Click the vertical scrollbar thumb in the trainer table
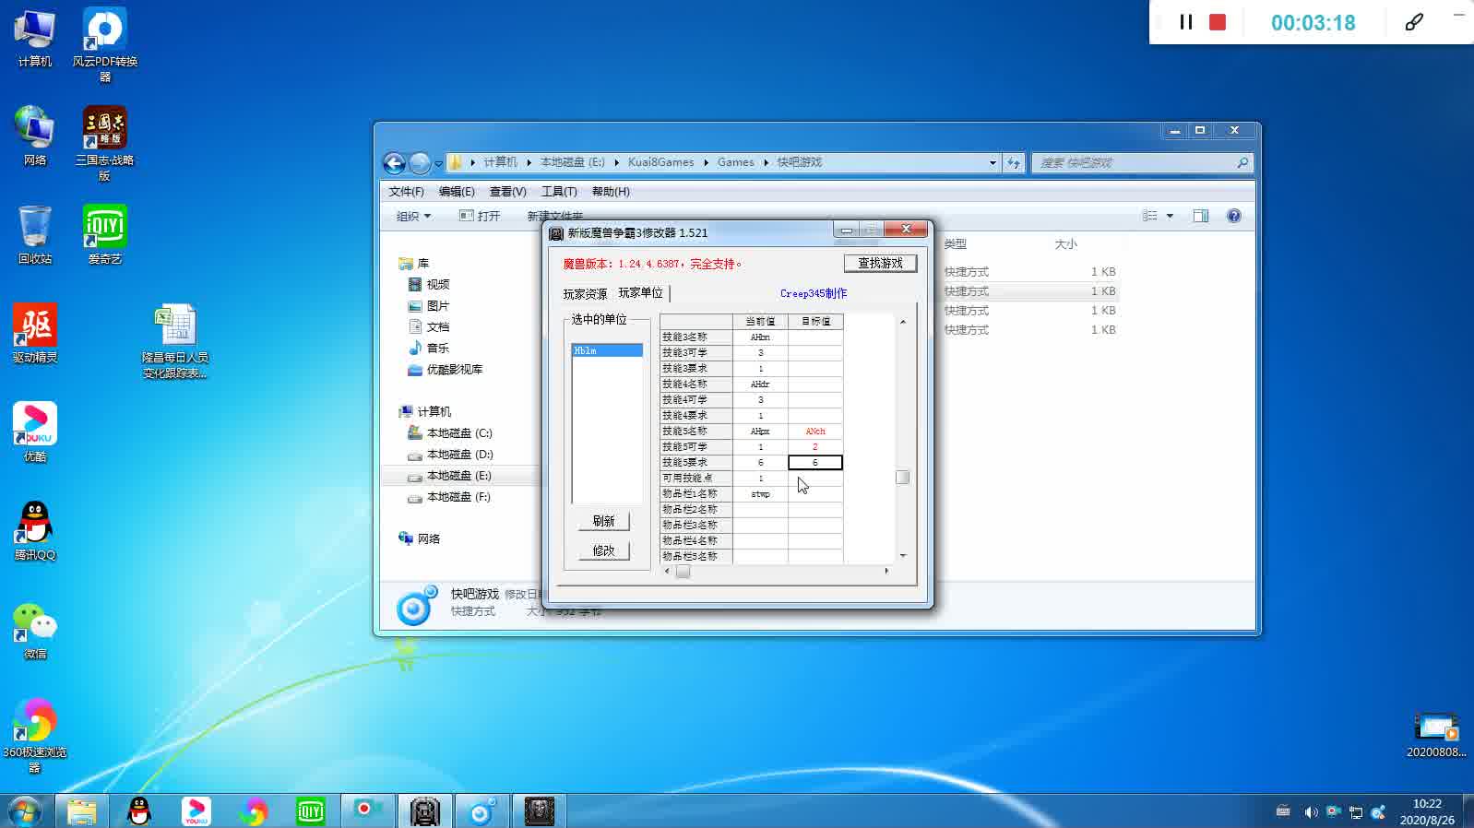 (x=902, y=478)
